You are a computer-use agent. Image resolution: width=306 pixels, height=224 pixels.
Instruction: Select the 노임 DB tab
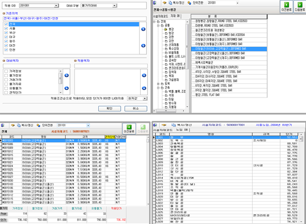coord(180,130)
